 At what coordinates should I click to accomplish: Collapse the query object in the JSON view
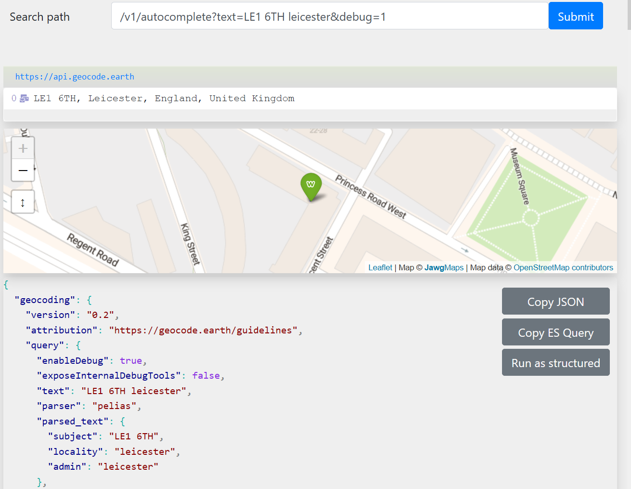tap(77, 345)
